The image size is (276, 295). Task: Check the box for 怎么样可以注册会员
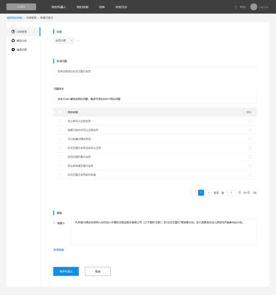tap(60, 121)
